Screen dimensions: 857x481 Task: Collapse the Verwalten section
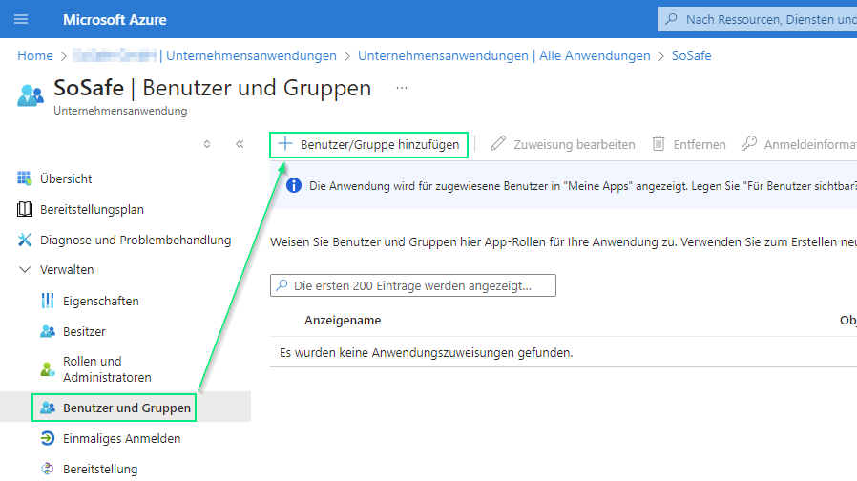(25, 270)
